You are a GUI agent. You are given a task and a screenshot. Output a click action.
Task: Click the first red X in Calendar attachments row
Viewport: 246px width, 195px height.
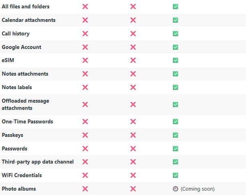point(85,20)
